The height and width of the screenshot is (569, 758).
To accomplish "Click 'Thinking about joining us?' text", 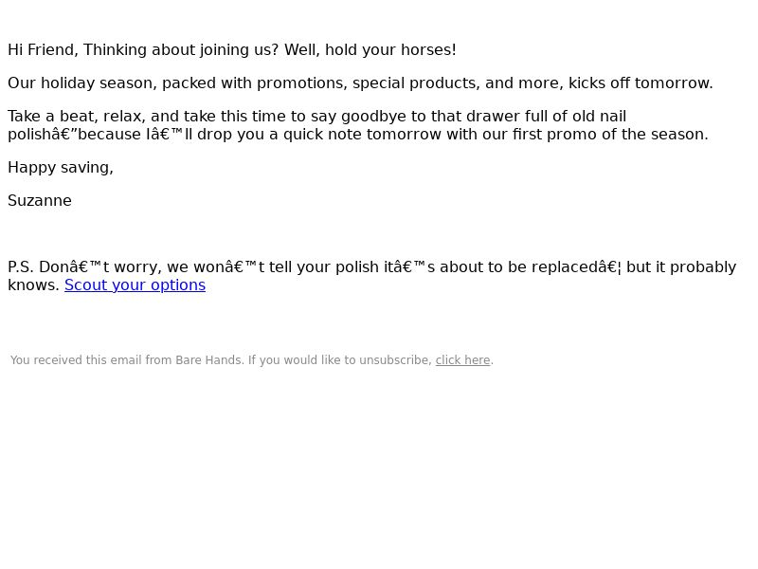I will [x=181, y=50].
